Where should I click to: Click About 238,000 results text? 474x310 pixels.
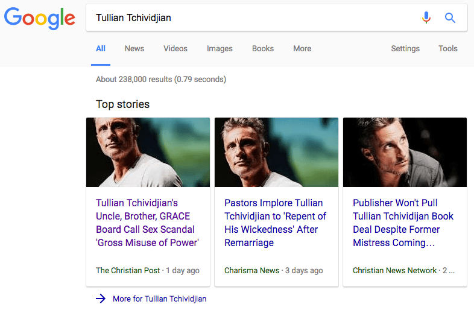coord(161,79)
